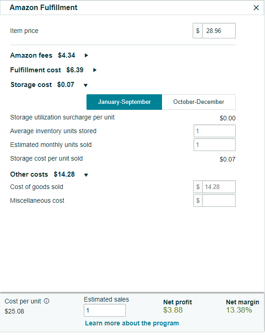Click the Fulfillment cost heading

click(x=36, y=70)
